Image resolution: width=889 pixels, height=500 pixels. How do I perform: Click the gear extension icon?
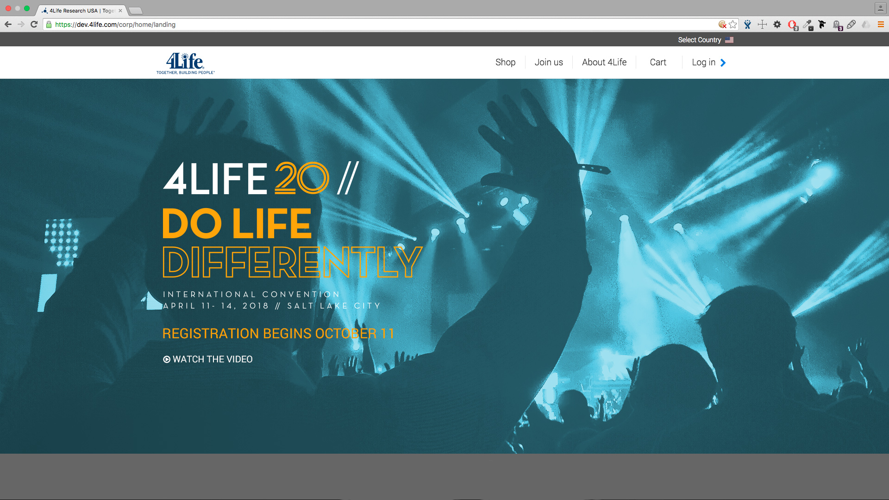(x=777, y=25)
